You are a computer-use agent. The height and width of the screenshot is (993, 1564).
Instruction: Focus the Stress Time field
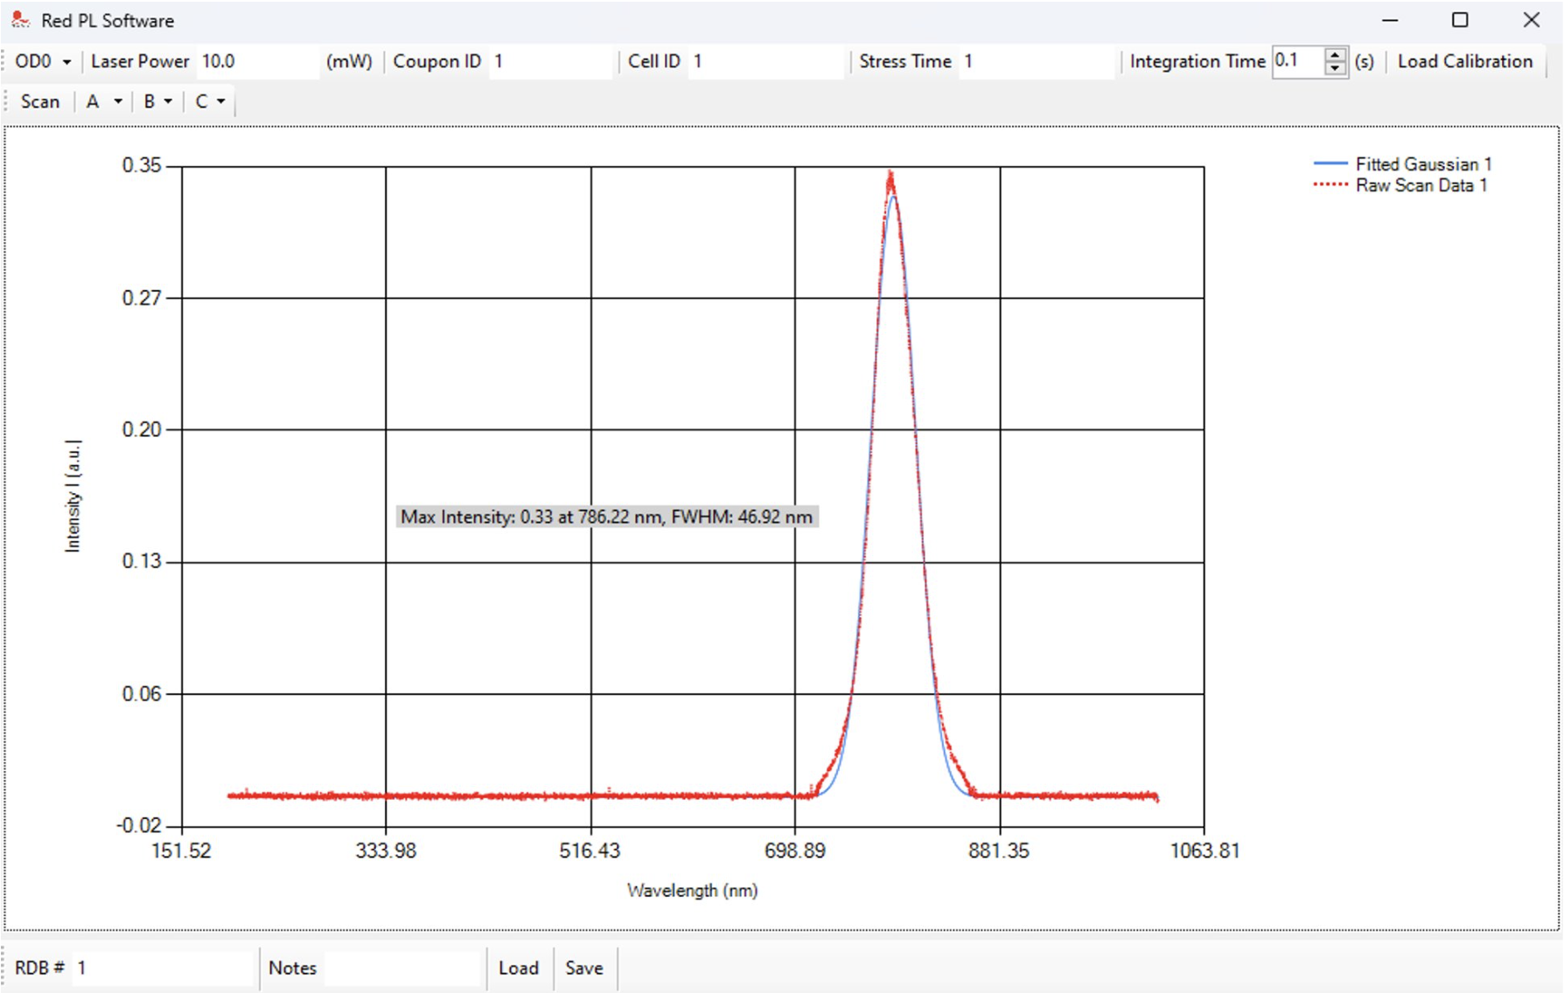click(1036, 62)
